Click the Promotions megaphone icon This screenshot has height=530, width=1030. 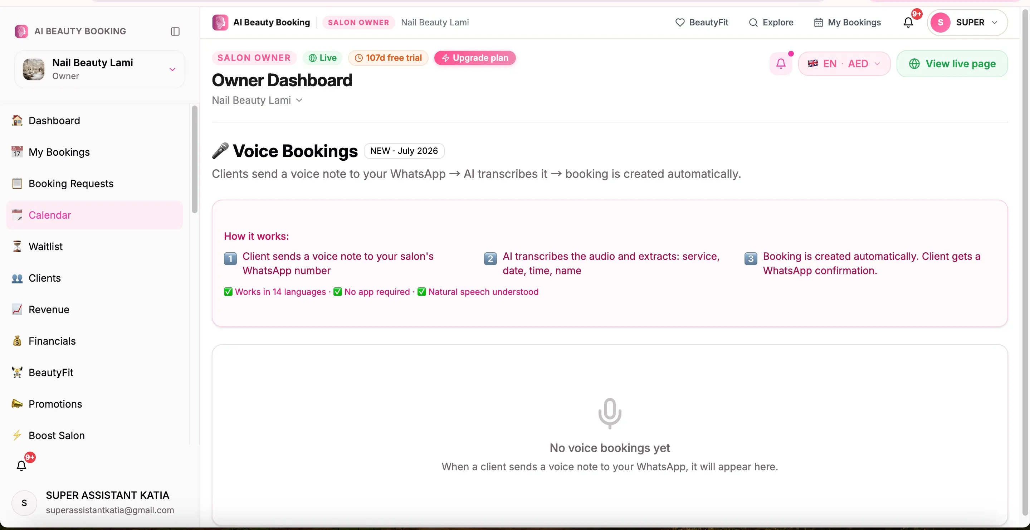point(17,404)
